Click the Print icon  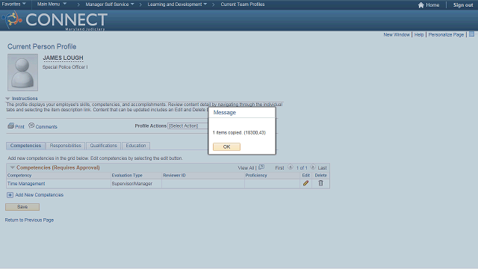pos(10,126)
